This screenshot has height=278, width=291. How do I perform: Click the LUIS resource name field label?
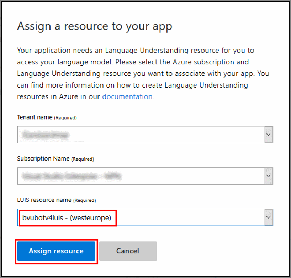(44, 200)
